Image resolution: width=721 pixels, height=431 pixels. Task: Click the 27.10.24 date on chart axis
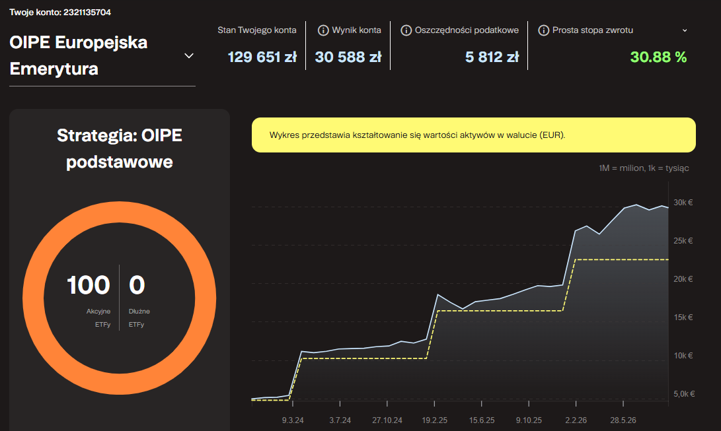(387, 420)
